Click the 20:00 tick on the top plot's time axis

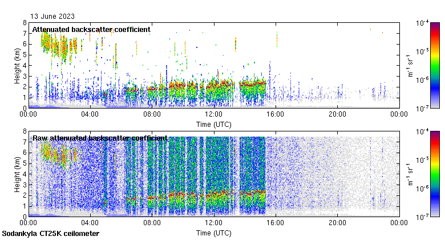337,114
